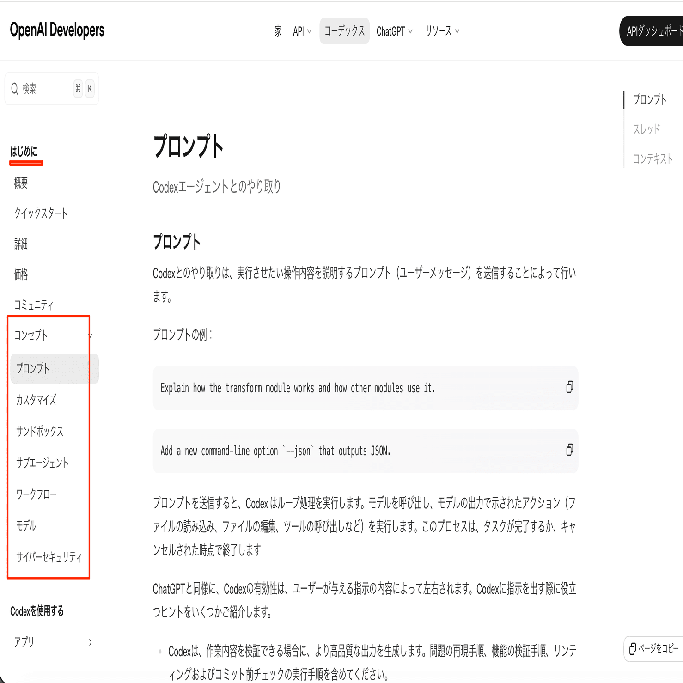Image resolution: width=683 pixels, height=683 pixels.
Task: Collapse the コンセプト sidebar section
Action: pyautogui.click(x=53, y=335)
